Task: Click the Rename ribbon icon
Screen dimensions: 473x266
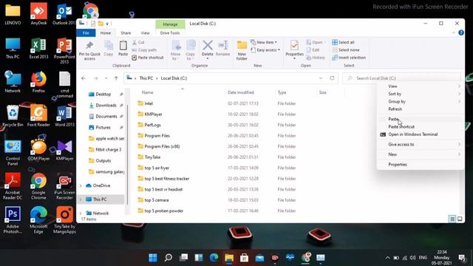Action: (223, 46)
